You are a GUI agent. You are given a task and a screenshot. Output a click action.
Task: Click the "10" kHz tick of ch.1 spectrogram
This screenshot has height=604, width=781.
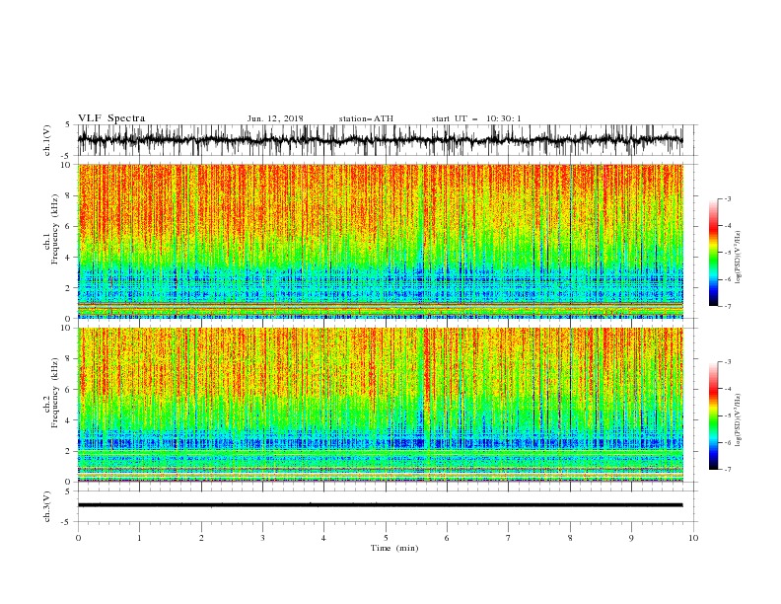tap(67, 165)
